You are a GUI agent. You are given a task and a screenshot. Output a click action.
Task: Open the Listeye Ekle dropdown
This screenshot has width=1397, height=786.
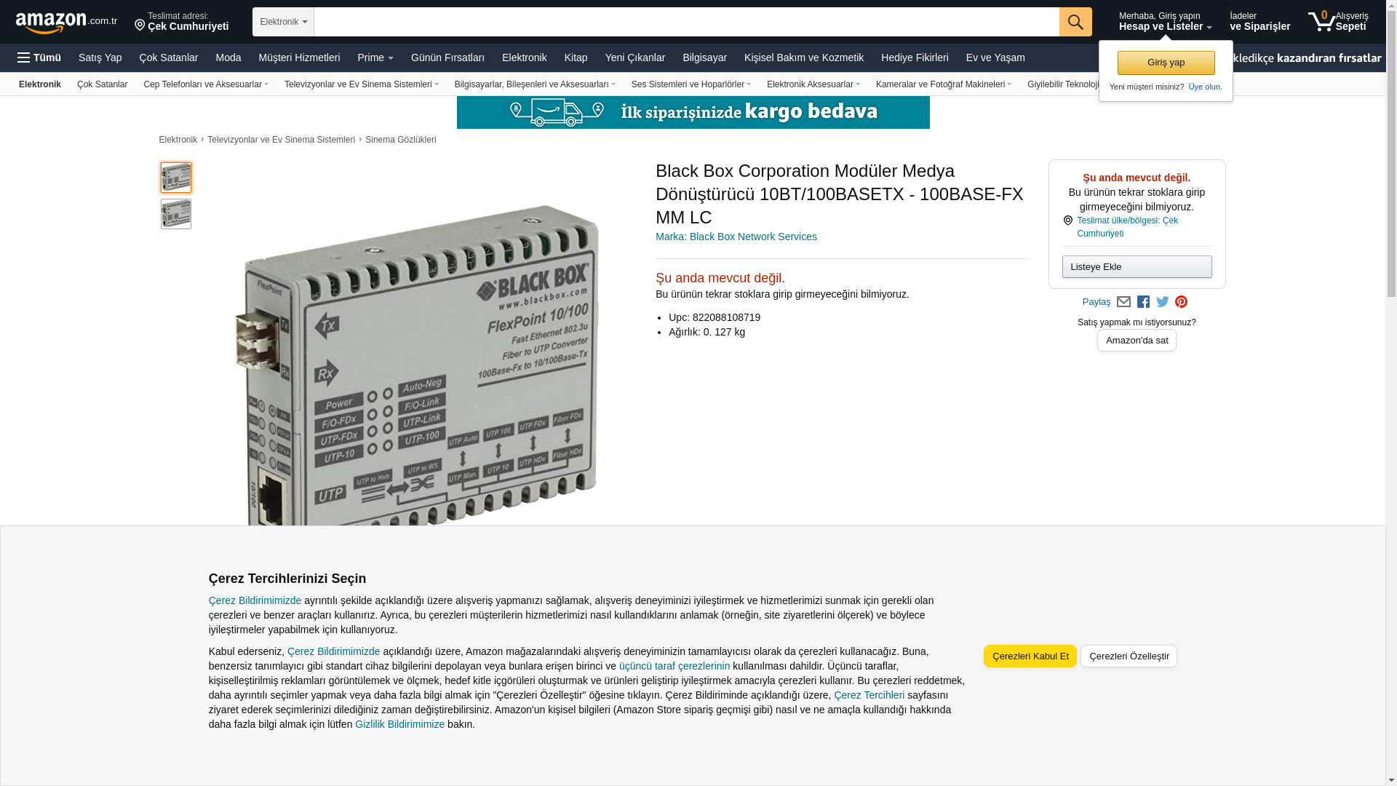(1137, 267)
